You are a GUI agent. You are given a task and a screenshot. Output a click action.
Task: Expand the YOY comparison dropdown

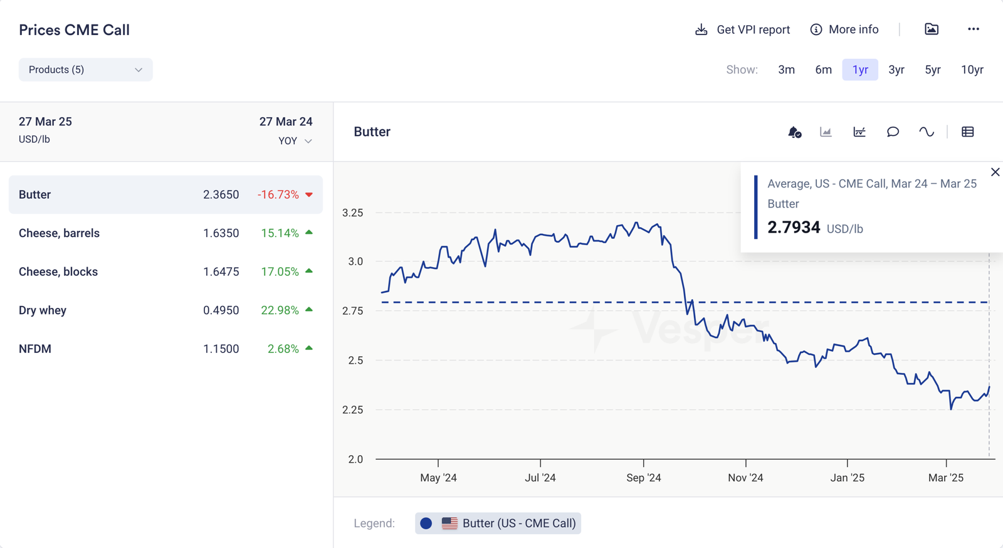click(295, 141)
